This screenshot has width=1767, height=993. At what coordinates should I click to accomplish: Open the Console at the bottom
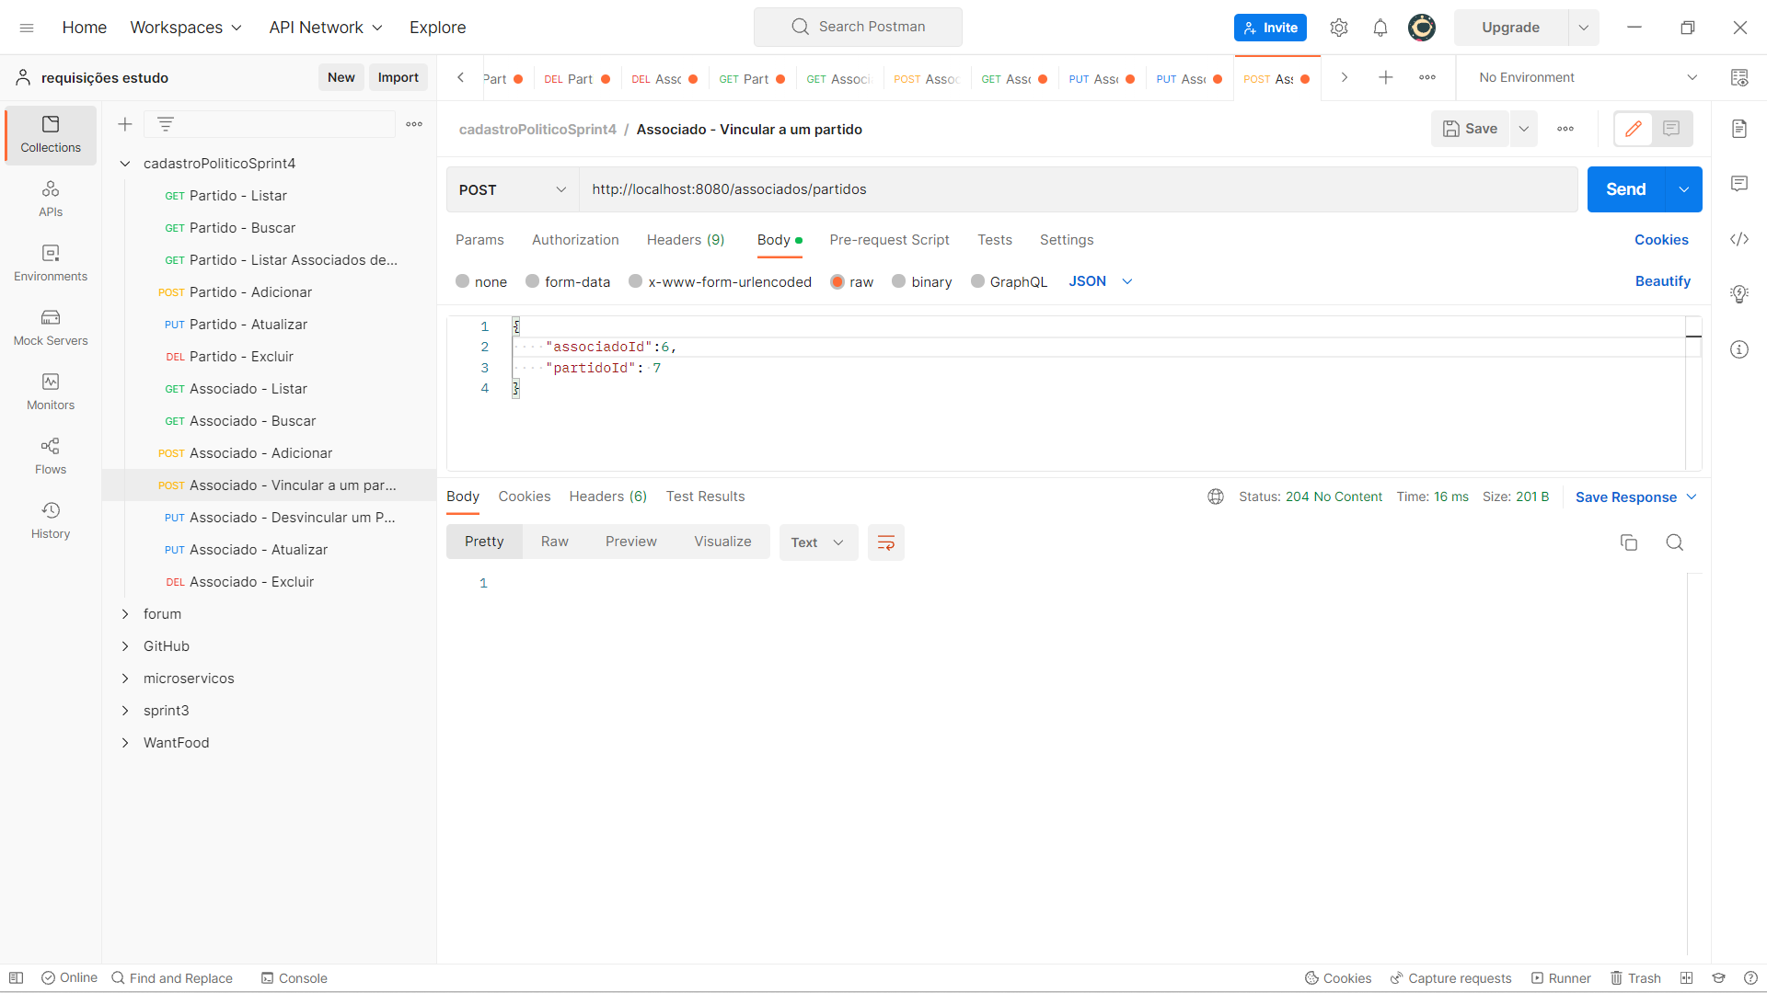tap(294, 977)
